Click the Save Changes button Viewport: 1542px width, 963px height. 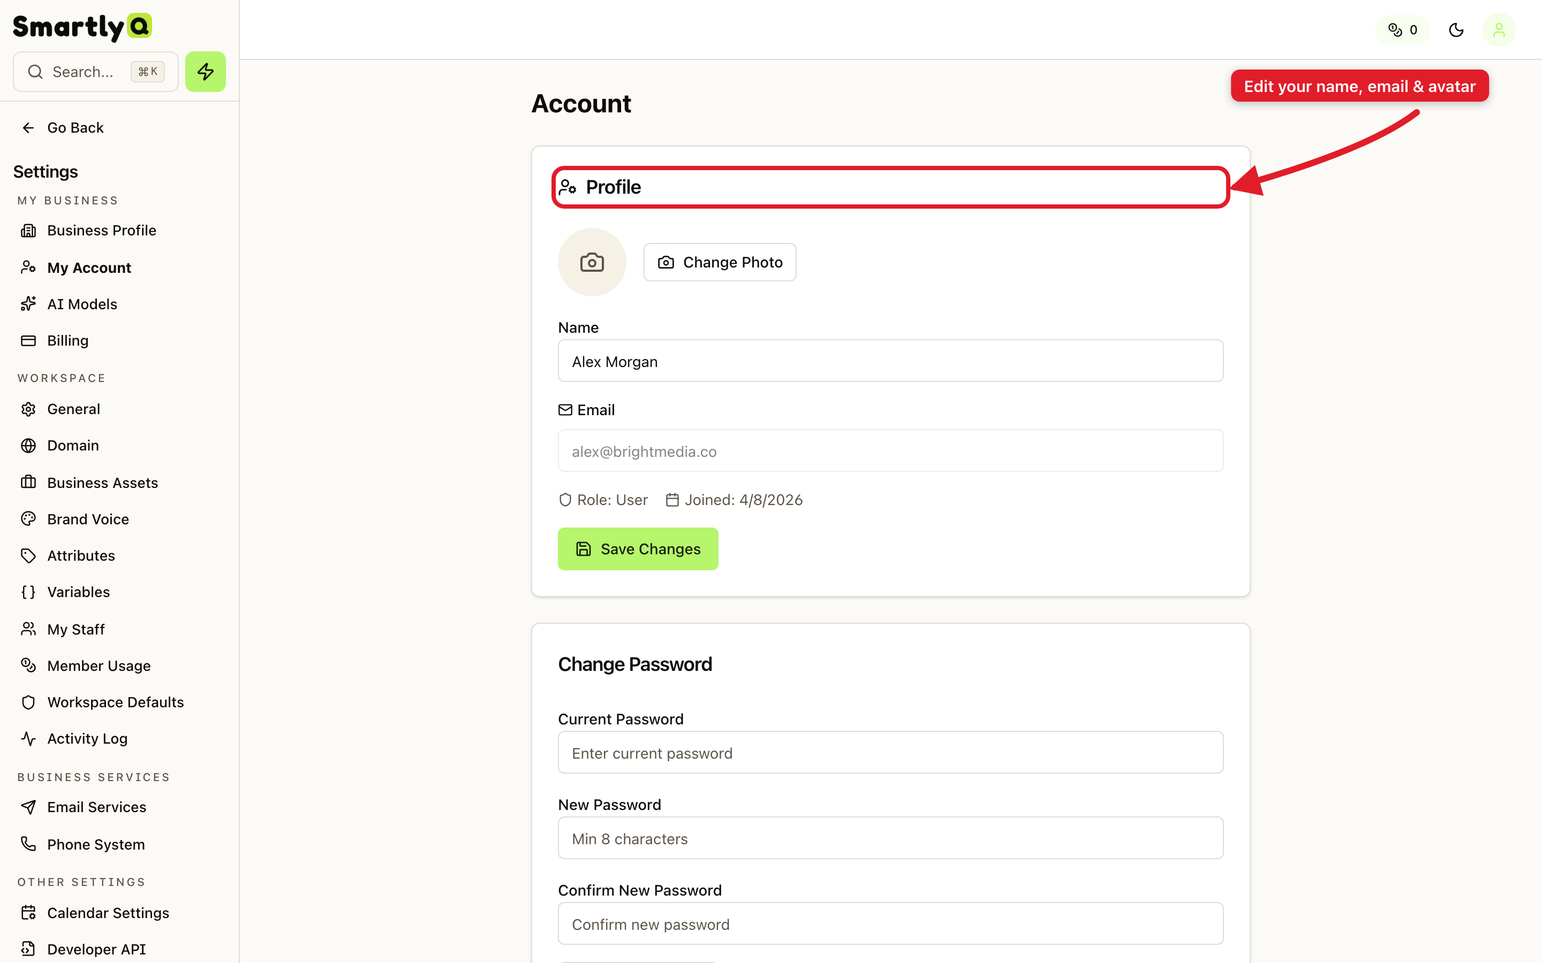638,548
